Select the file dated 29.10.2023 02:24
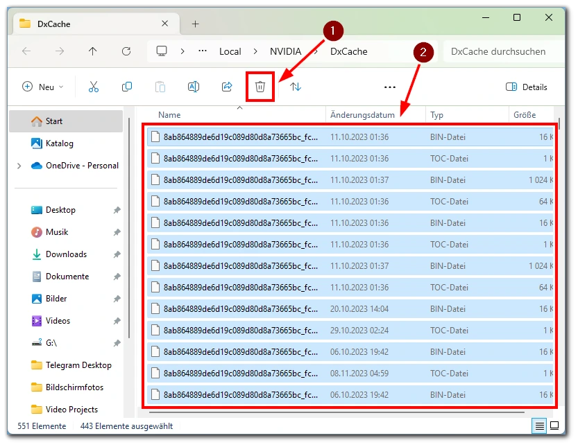 [x=350, y=331]
